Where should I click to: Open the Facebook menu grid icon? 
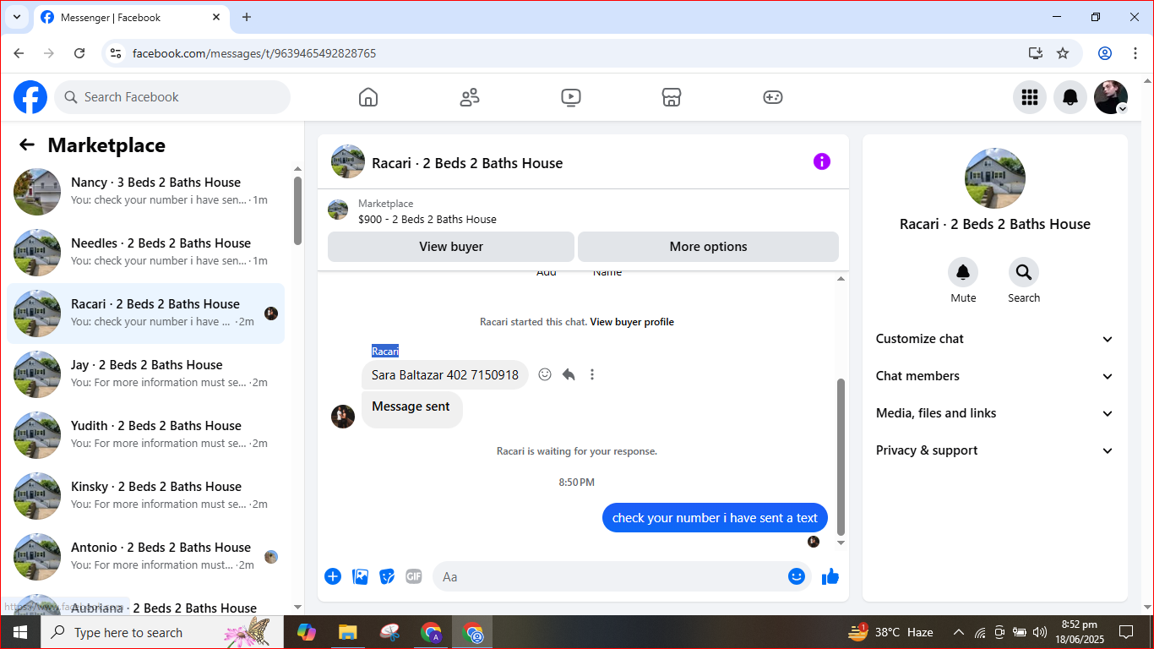[1030, 97]
